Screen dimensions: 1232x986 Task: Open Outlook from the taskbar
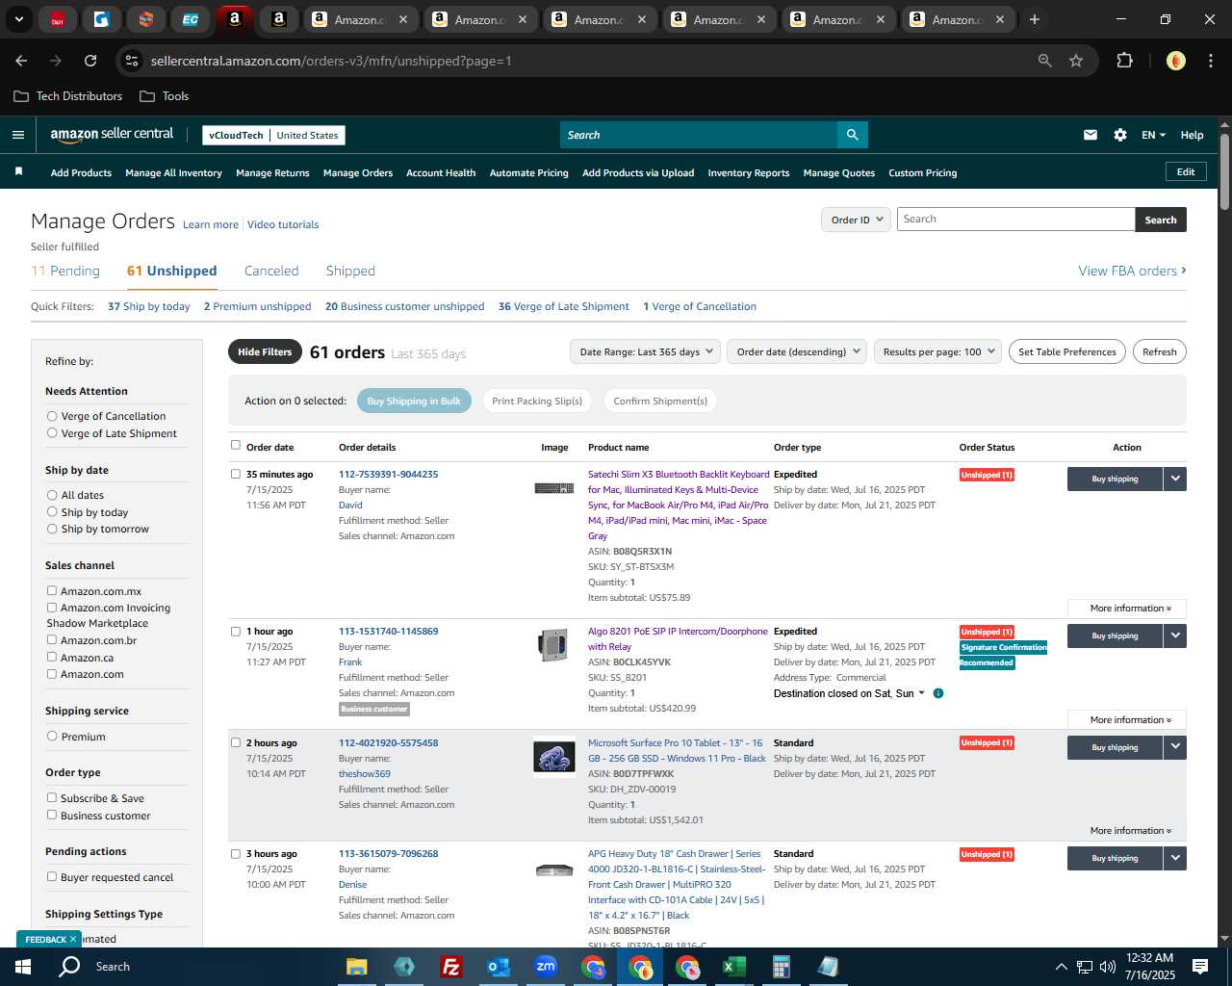pyautogui.click(x=499, y=967)
